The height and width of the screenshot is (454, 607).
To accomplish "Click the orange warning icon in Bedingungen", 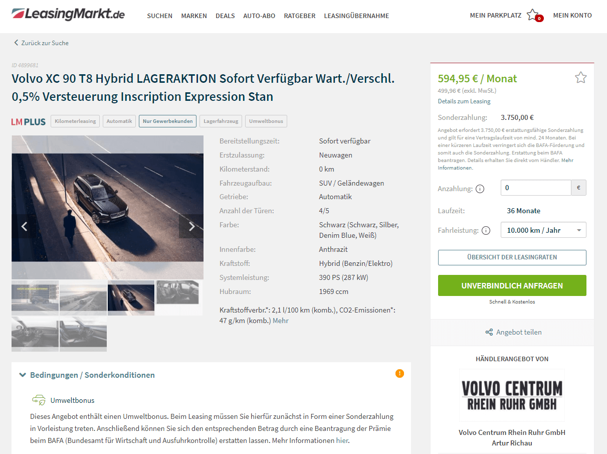I will click(399, 373).
